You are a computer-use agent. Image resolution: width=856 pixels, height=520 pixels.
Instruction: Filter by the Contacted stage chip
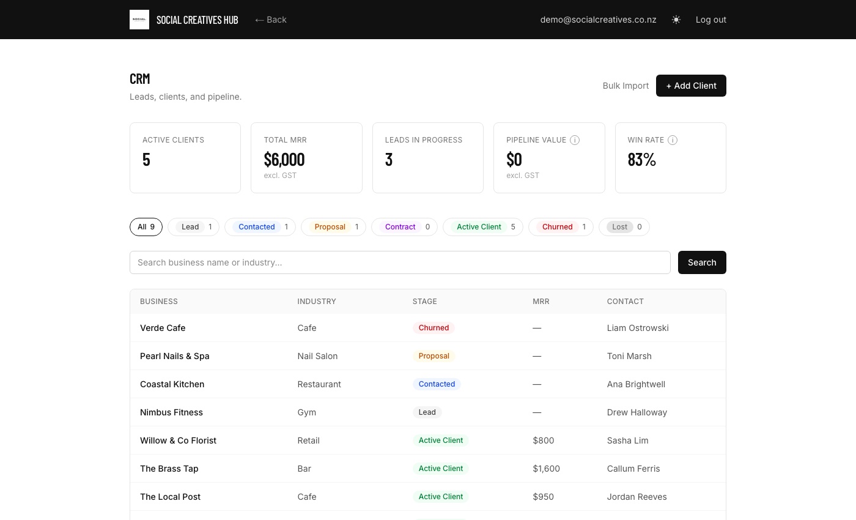coord(260,227)
